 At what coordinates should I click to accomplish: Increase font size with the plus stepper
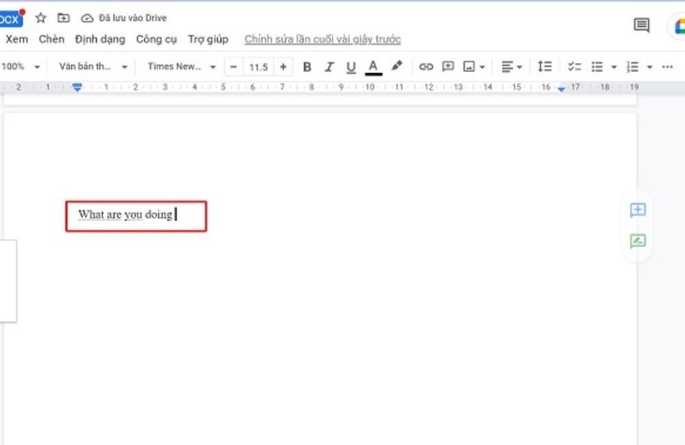pyautogui.click(x=283, y=66)
